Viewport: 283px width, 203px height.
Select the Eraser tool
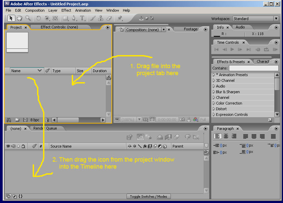point(109,18)
